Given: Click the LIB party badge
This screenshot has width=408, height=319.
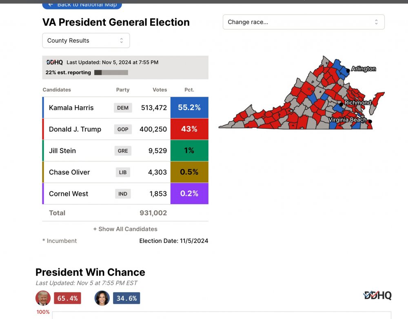Looking at the screenshot, I should (x=123, y=172).
